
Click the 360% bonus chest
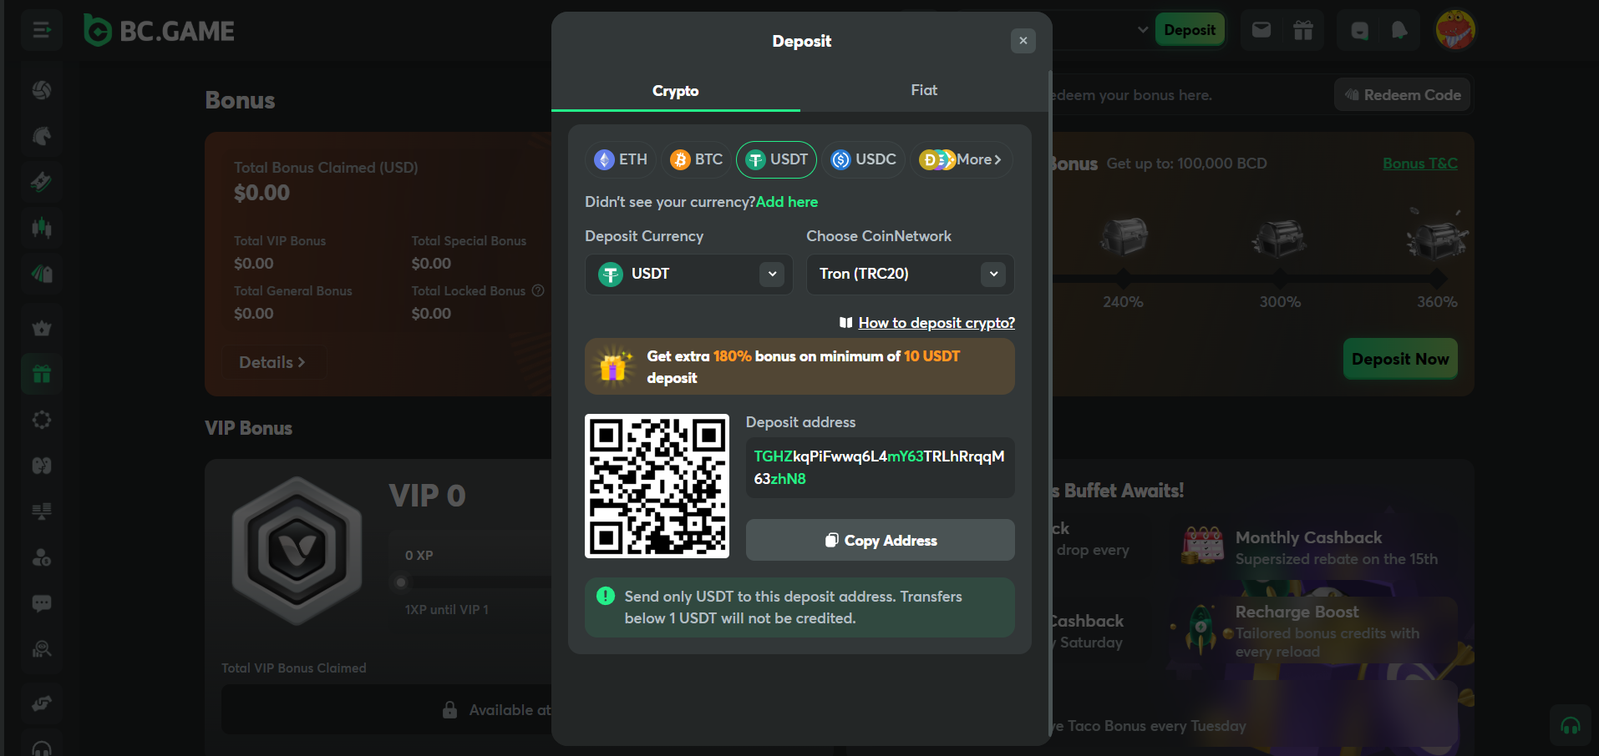point(1436,235)
